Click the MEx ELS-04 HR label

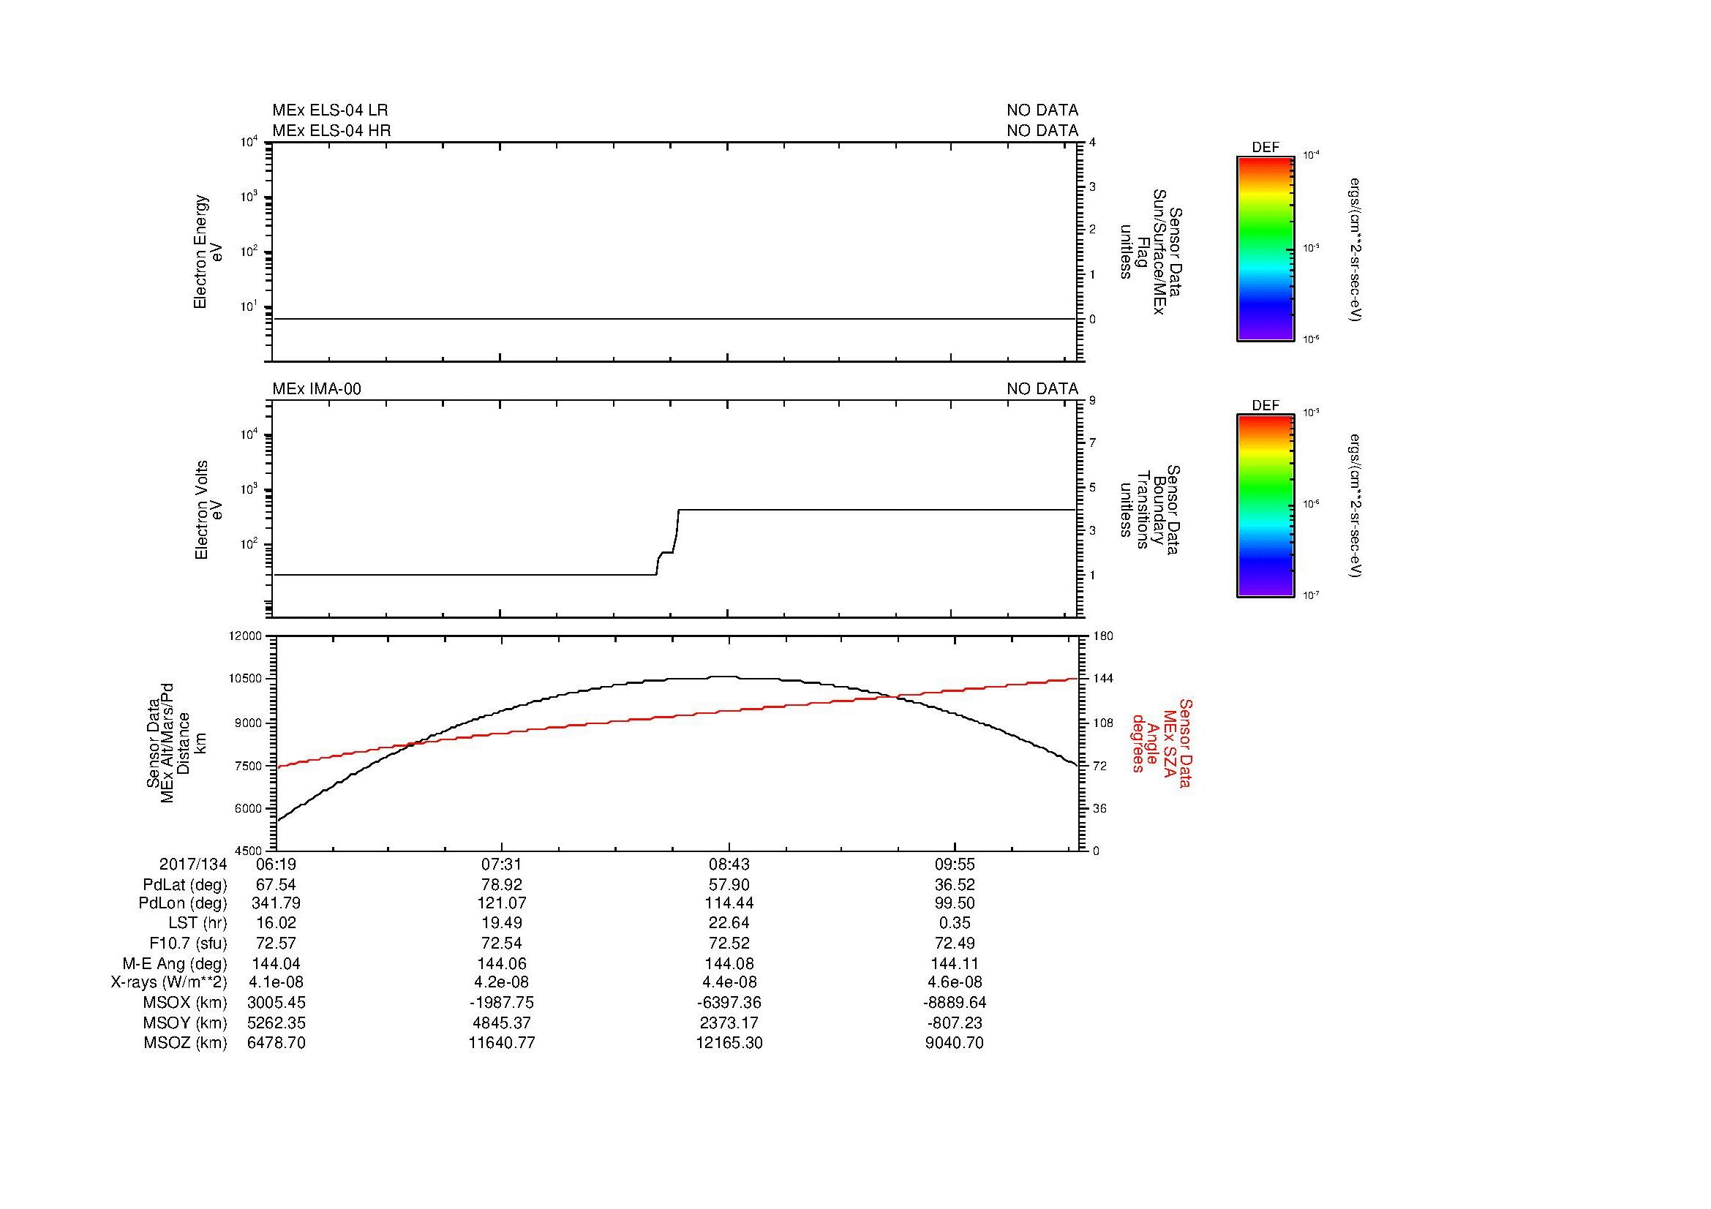coord(331,130)
